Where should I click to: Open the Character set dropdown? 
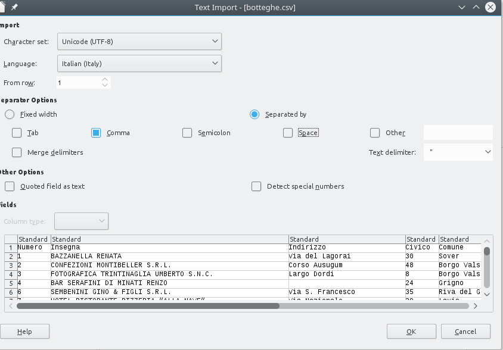[139, 41]
